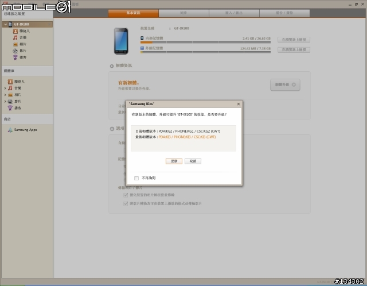Select the 媒體庫 sidebar header
The width and height of the screenshot is (367, 286).
(27, 71)
